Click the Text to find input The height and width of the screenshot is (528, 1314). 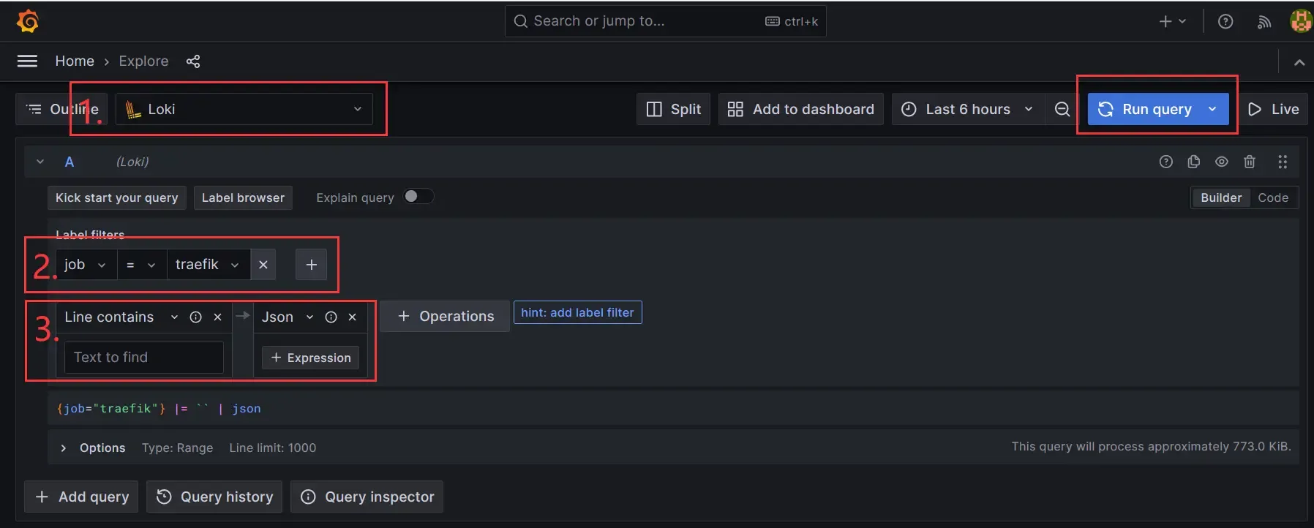144,358
